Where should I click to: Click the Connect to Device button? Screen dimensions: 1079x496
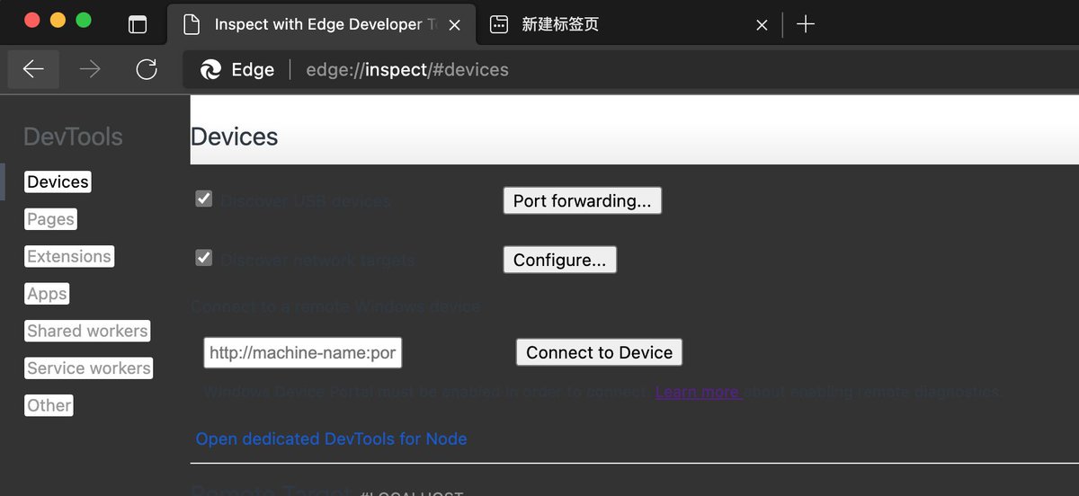[599, 352]
